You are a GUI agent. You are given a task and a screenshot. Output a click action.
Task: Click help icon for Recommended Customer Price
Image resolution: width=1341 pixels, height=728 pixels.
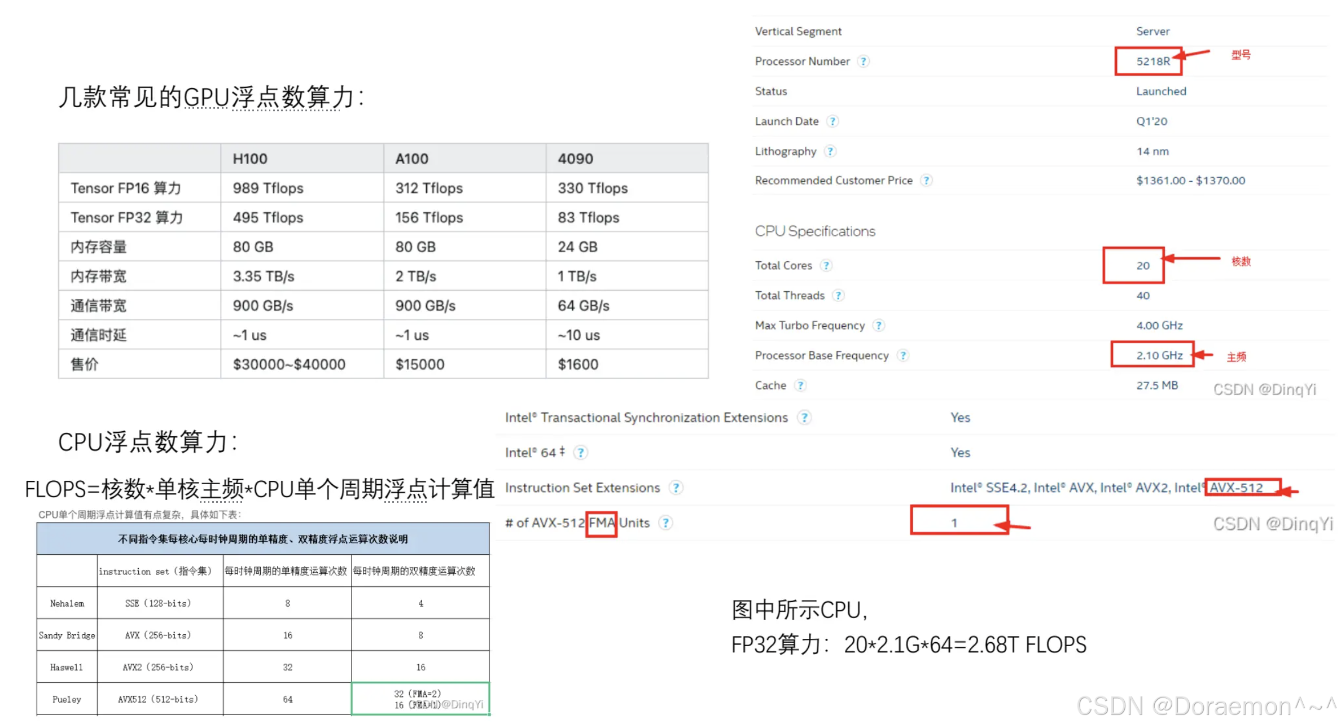[926, 181]
